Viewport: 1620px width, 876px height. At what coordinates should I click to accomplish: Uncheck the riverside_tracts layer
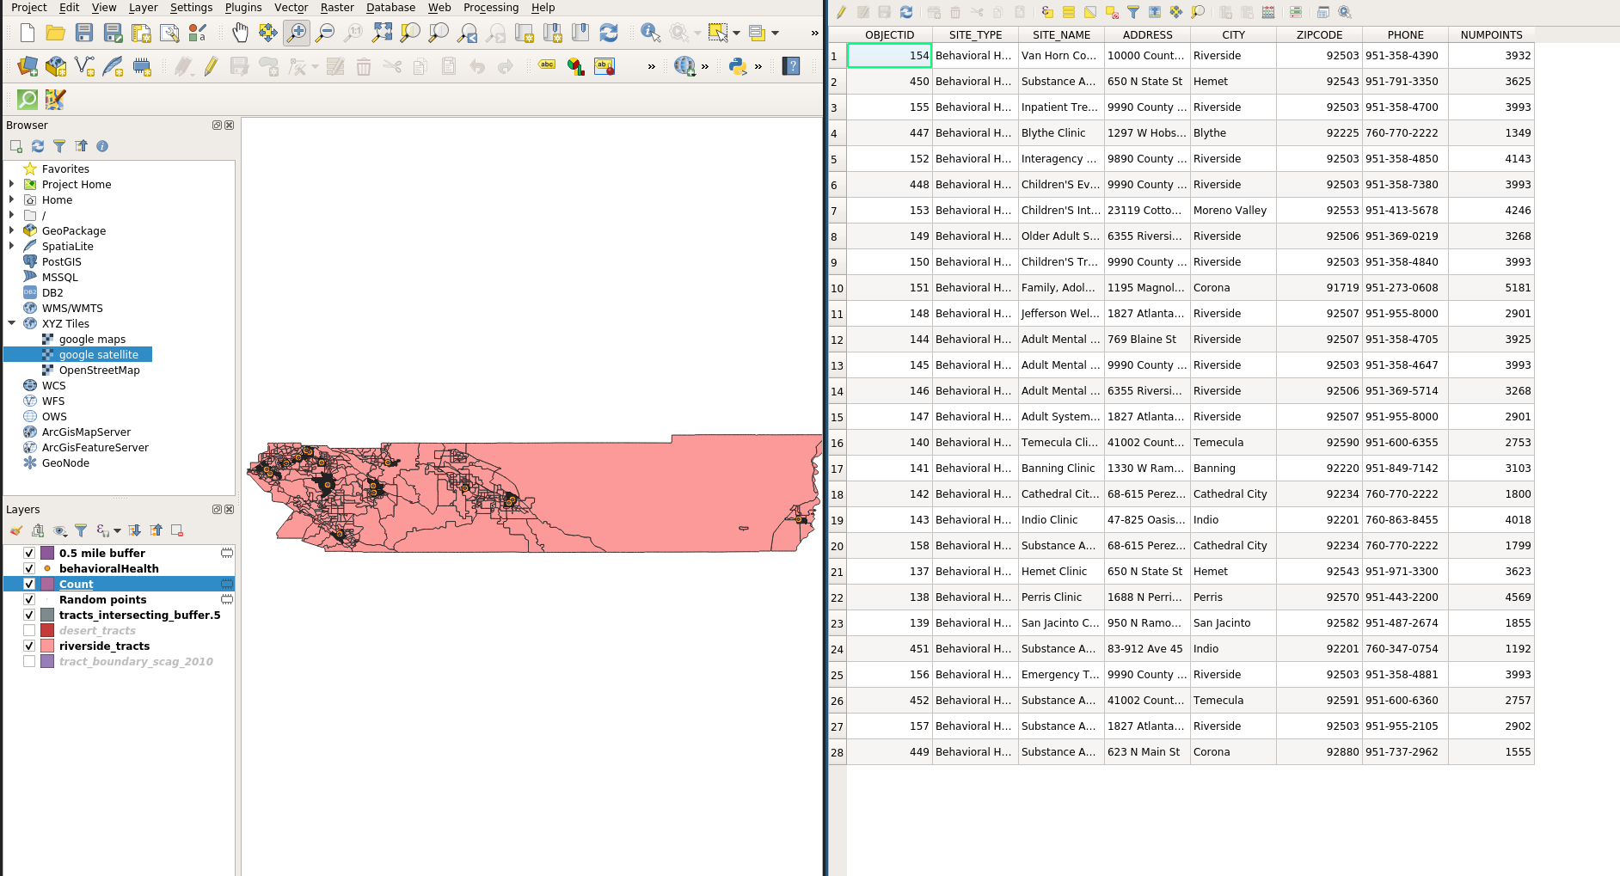[x=29, y=646]
